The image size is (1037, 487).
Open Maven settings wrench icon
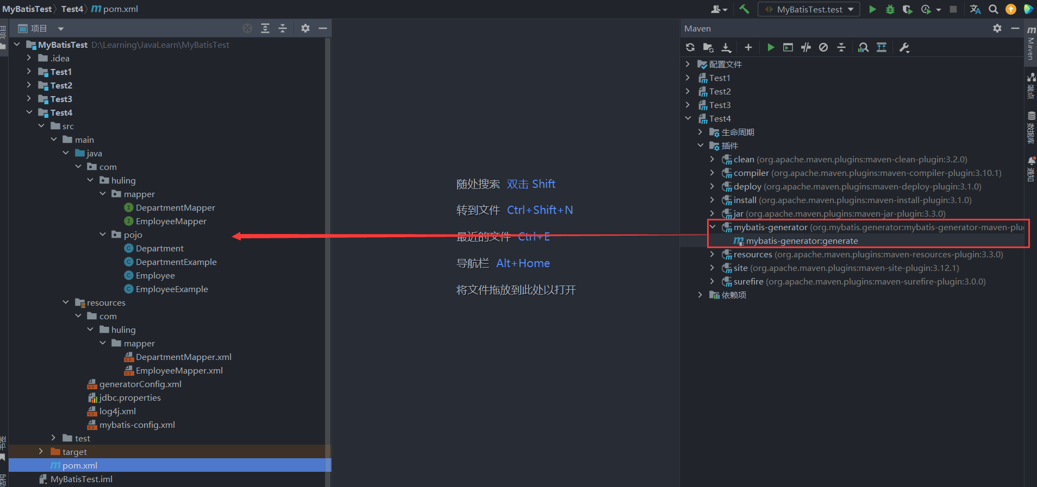904,47
